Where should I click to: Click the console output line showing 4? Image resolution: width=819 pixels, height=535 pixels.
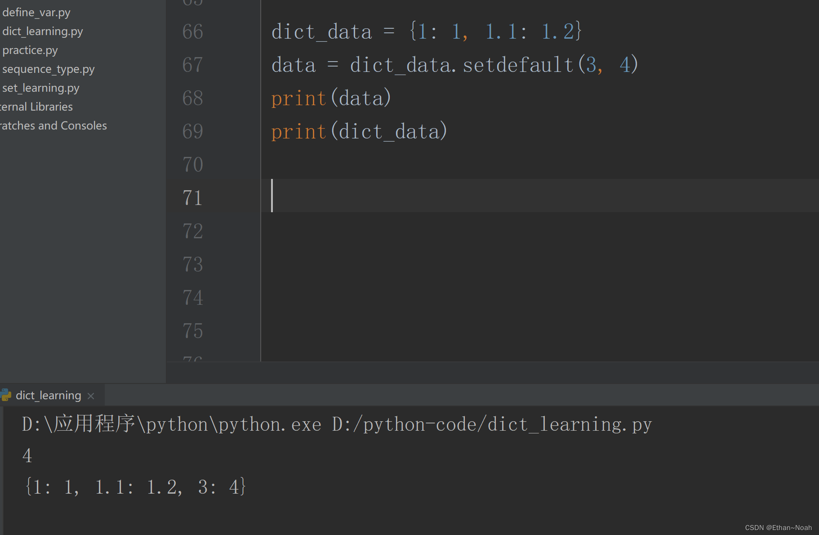tap(27, 455)
